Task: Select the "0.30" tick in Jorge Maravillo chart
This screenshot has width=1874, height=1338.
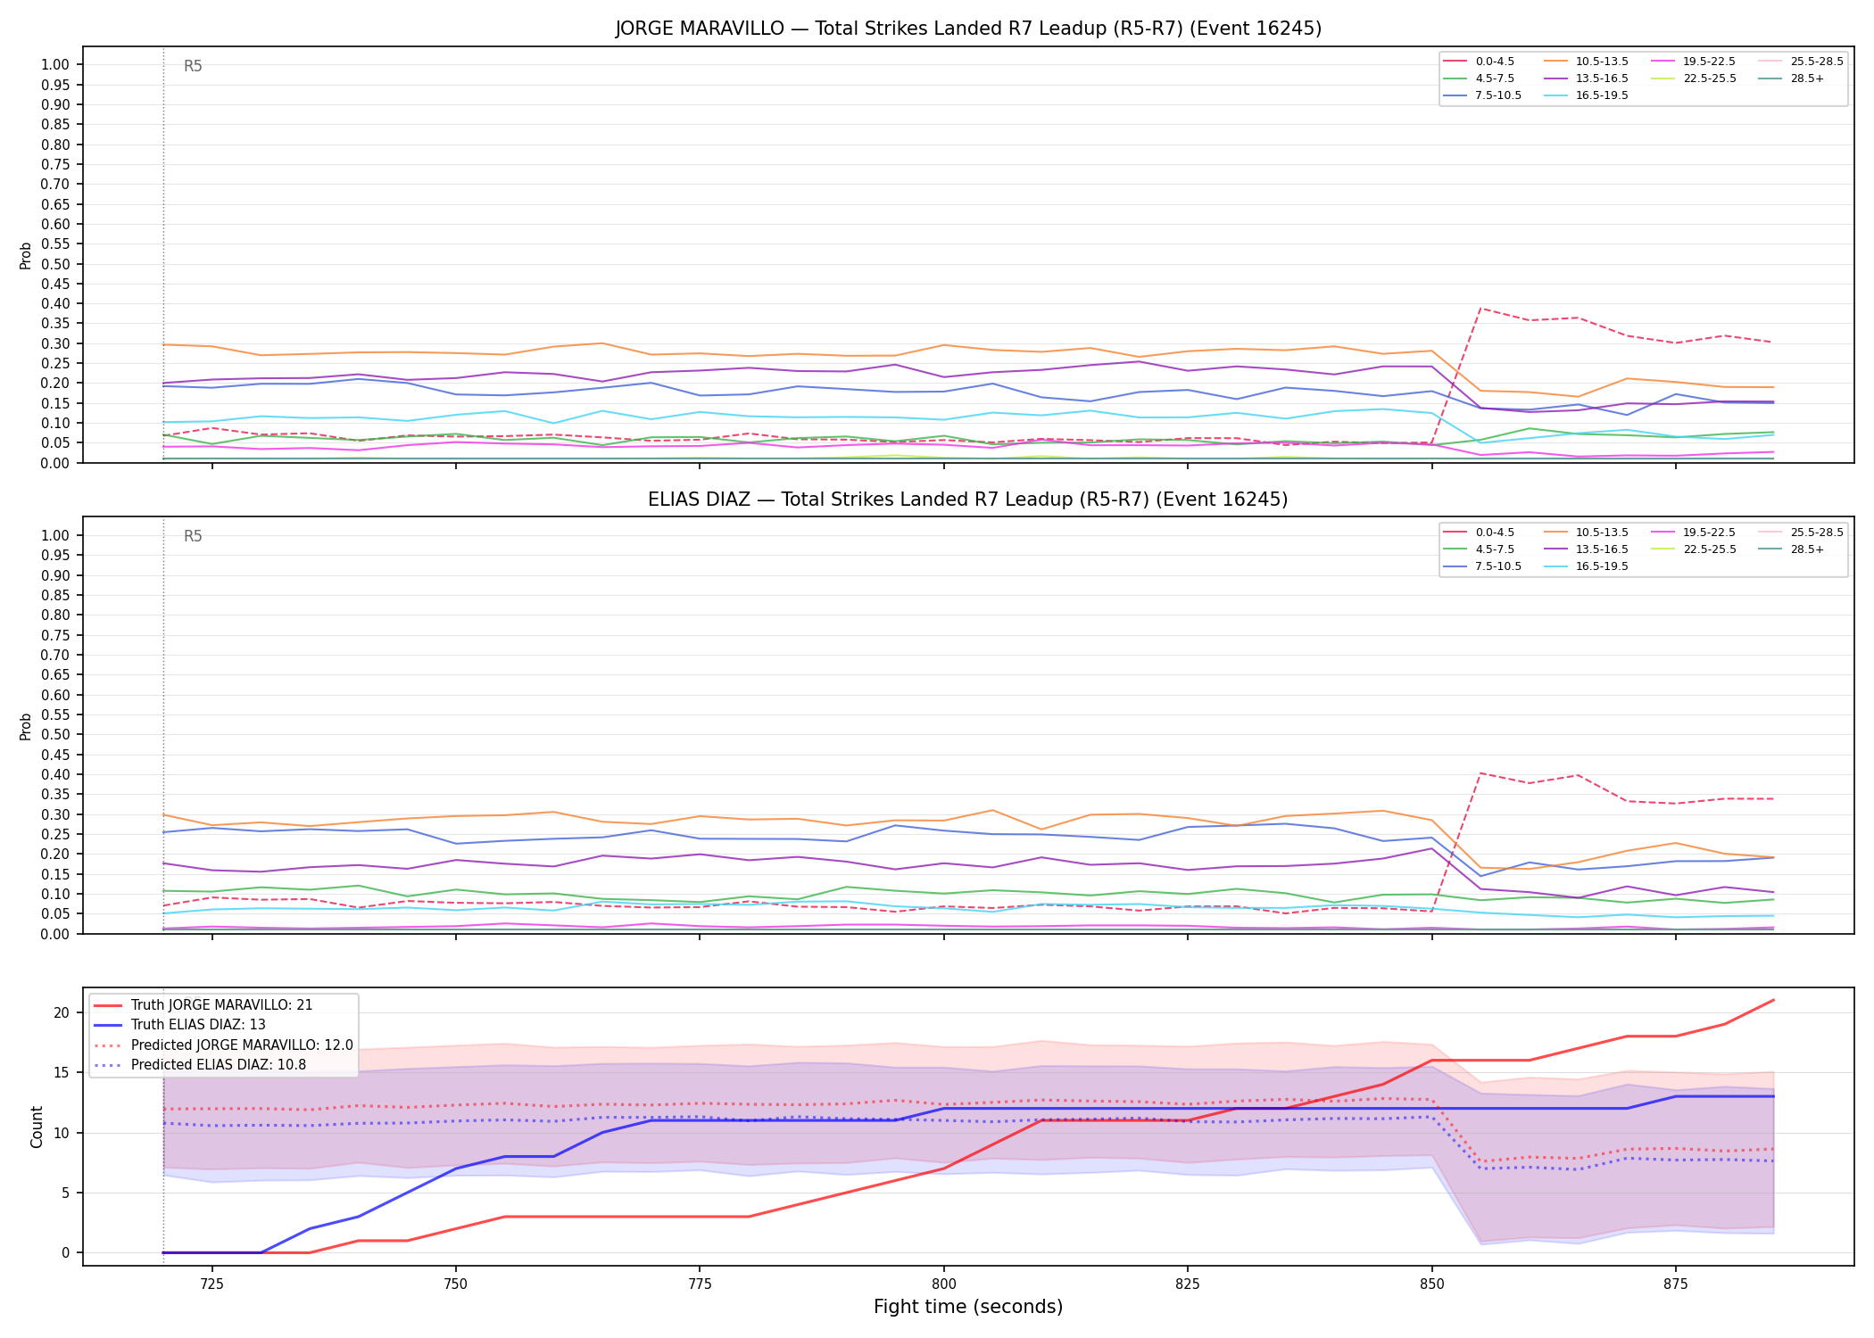Action: coord(55,343)
